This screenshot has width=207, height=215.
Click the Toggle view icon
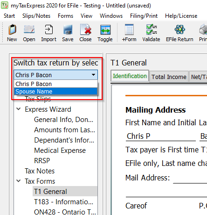(x=105, y=33)
